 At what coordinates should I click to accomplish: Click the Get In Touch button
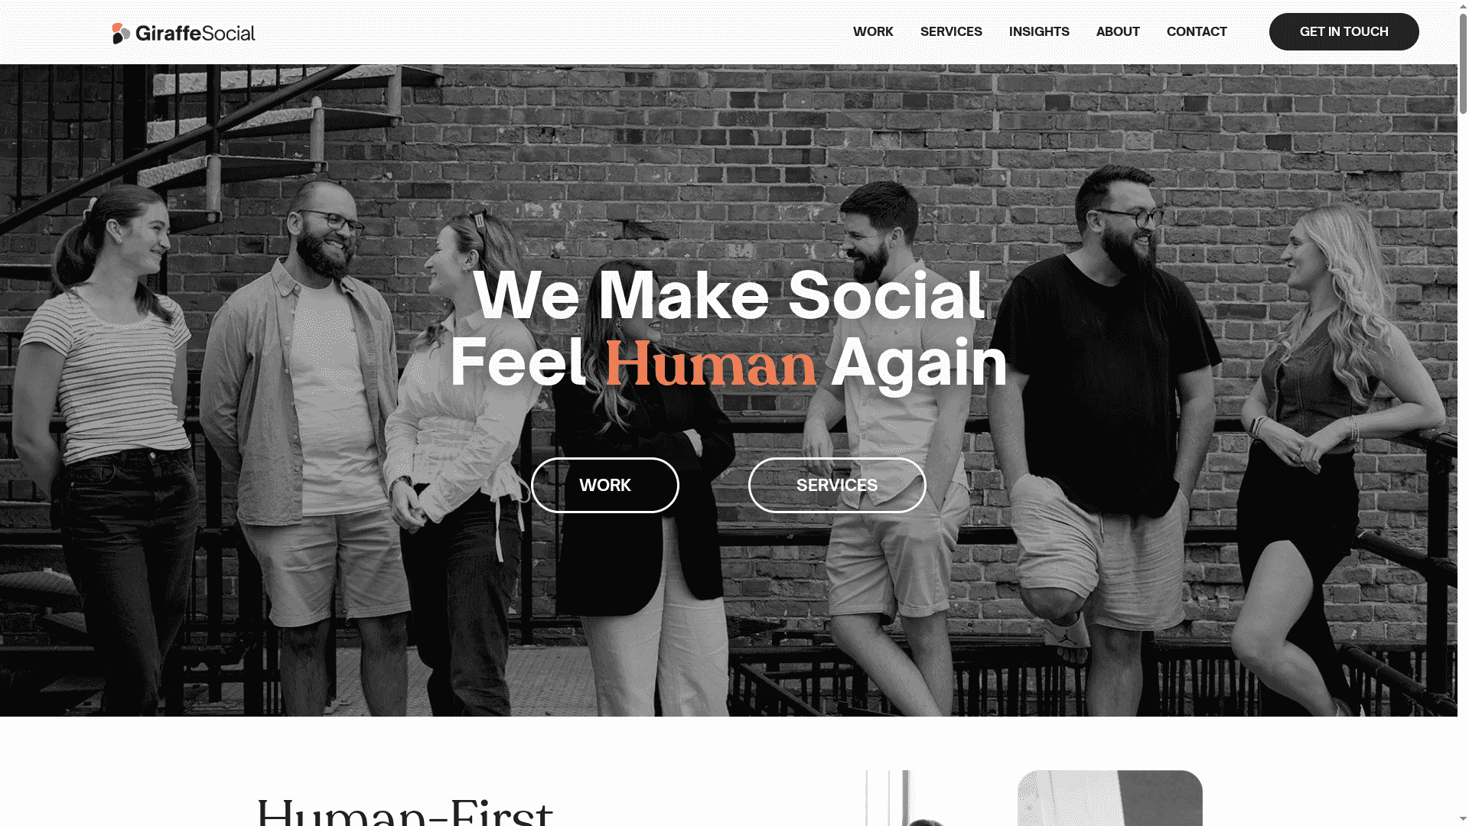(x=1344, y=31)
